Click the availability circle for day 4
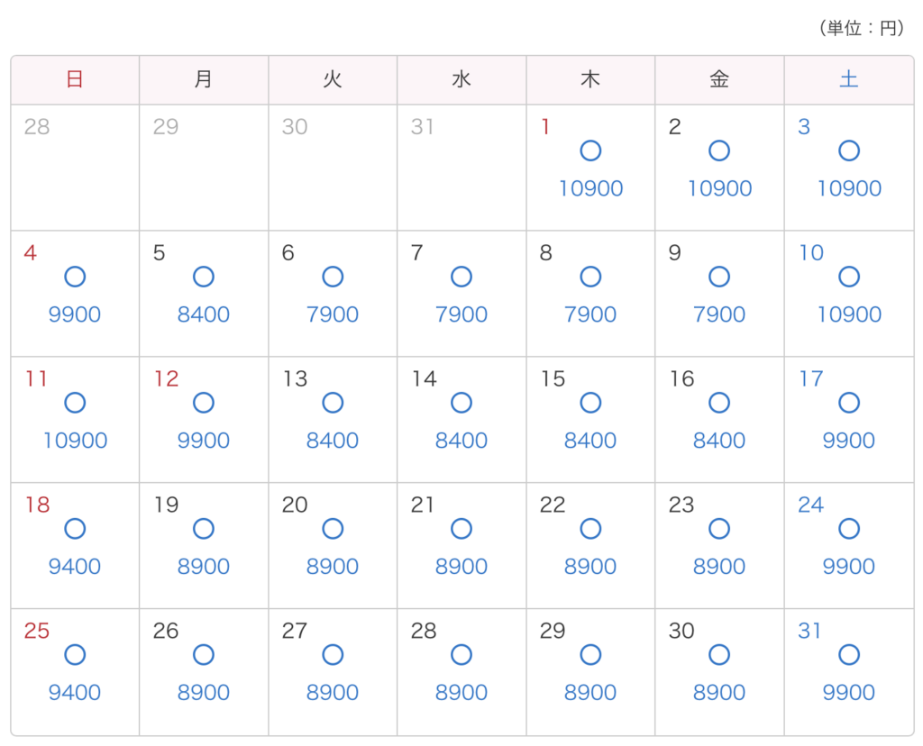The height and width of the screenshot is (746, 923). pyautogui.click(x=75, y=277)
